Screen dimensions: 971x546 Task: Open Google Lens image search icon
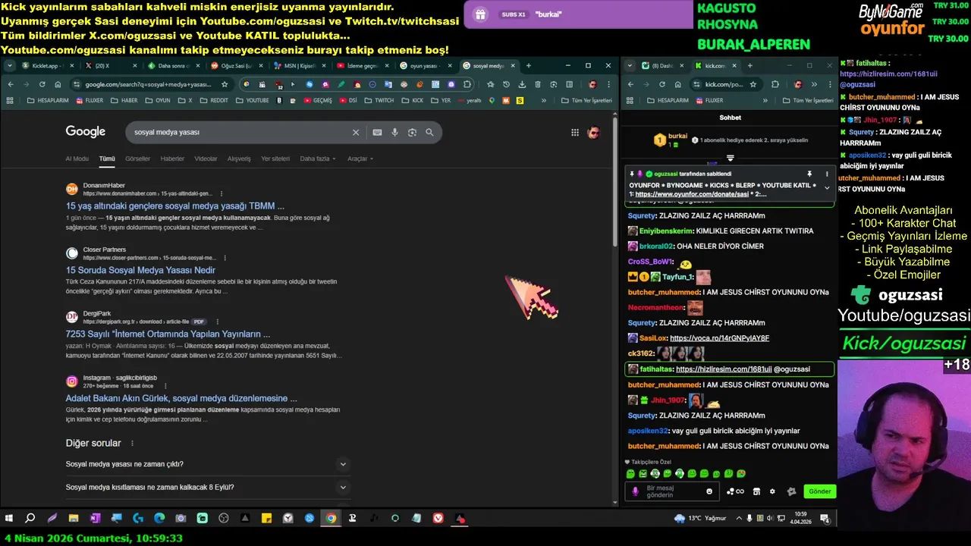[412, 132]
